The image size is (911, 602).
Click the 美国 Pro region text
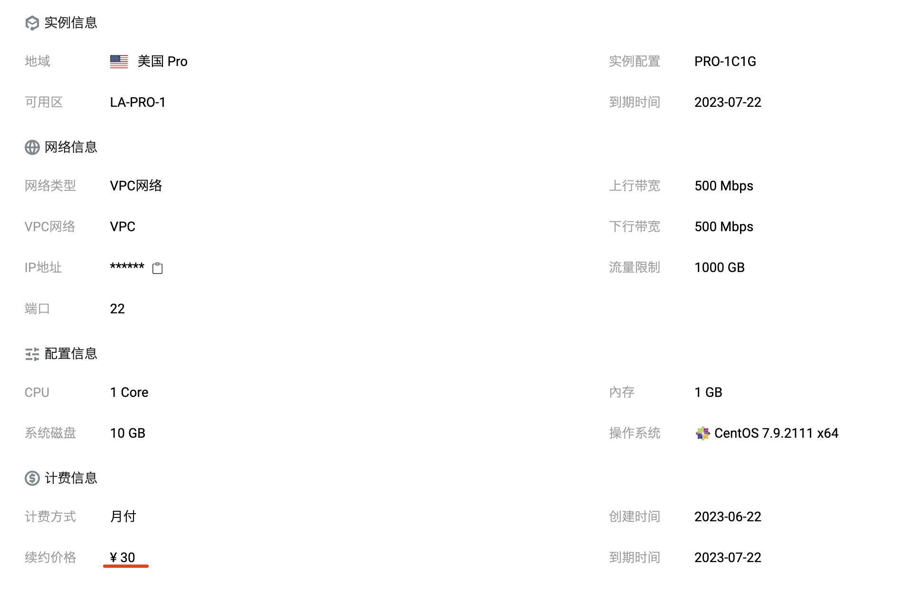tap(162, 62)
